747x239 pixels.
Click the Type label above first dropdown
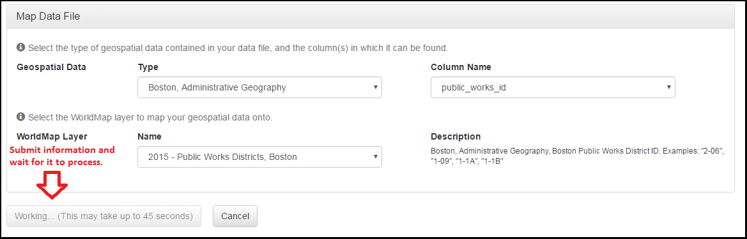click(x=148, y=67)
